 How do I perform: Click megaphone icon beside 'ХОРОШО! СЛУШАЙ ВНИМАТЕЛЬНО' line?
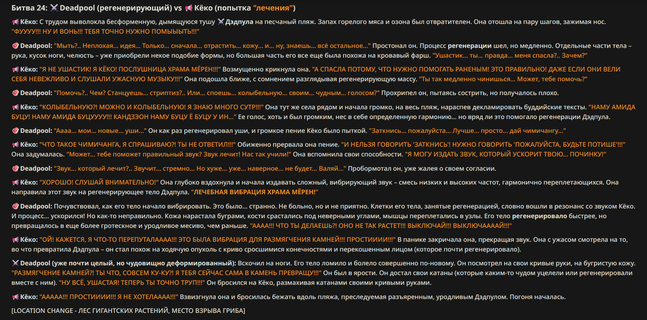point(15,183)
